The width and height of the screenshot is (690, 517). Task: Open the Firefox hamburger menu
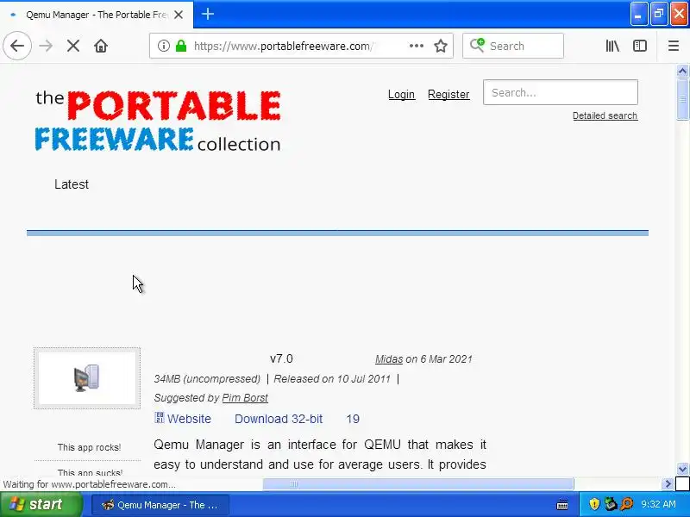pos(674,46)
